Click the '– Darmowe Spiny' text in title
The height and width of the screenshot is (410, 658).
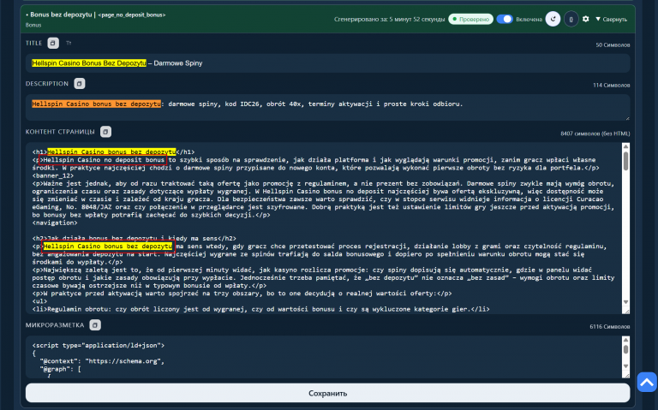[x=175, y=63]
